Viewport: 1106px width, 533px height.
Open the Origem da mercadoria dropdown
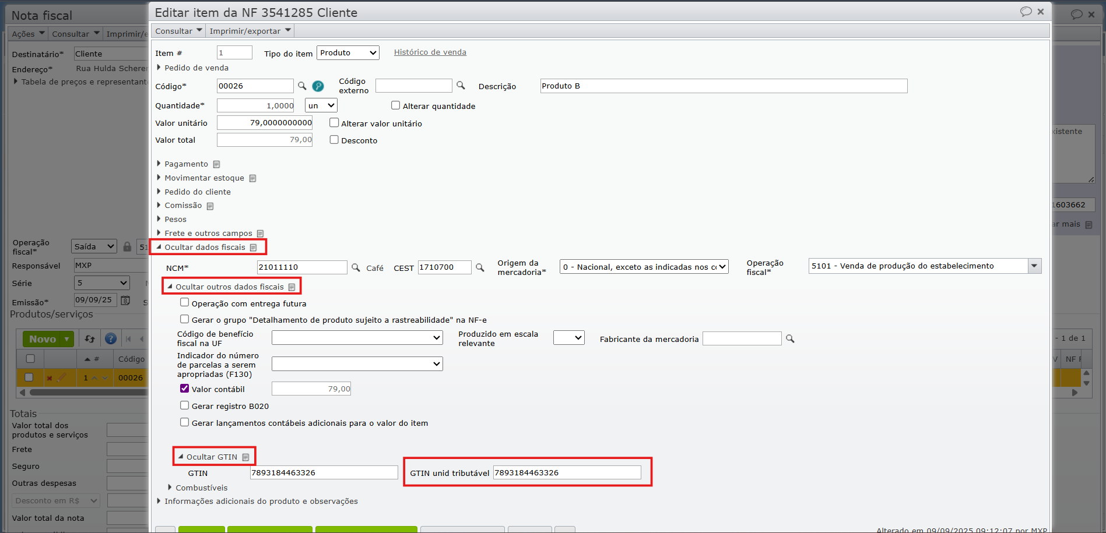644,267
